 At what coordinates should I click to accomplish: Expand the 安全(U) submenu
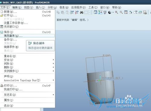tap(27, 60)
